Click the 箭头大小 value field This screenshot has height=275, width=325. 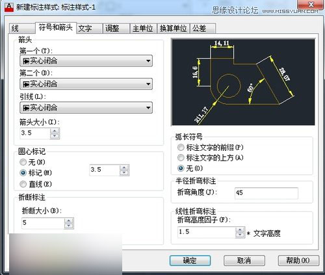[x=35, y=133]
